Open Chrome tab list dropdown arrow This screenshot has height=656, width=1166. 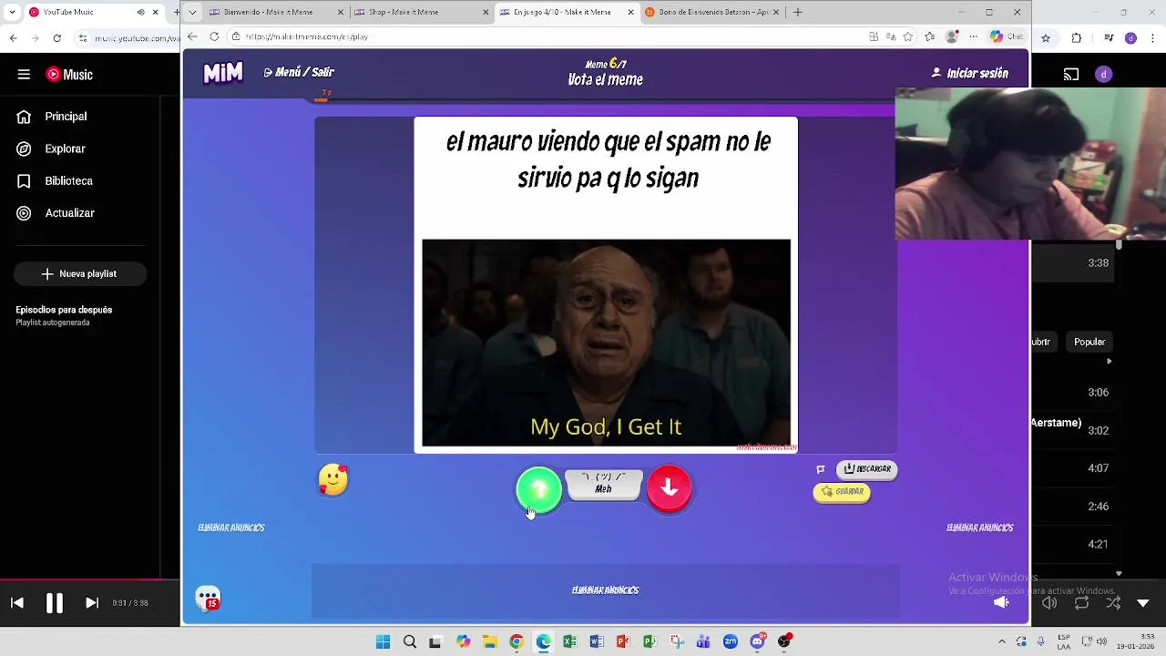point(12,12)
